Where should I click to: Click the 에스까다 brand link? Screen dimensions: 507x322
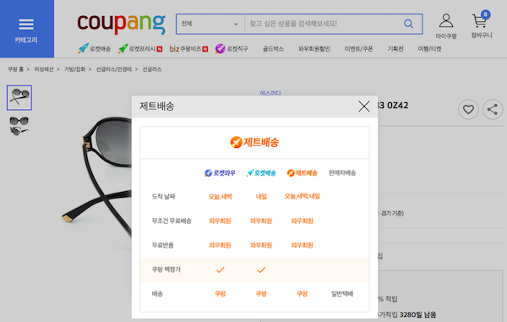click(270, 93)
